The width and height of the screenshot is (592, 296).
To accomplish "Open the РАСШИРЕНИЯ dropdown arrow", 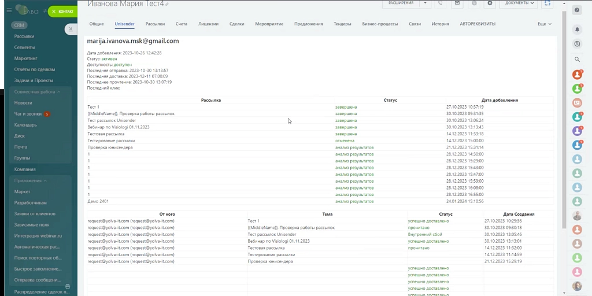I will (x=425, y=3).
